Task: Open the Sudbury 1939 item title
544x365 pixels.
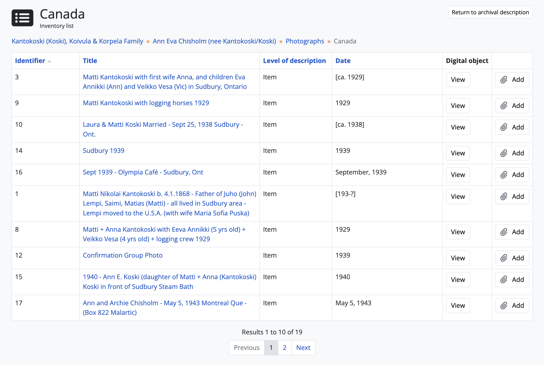Action: pos(104,151)
